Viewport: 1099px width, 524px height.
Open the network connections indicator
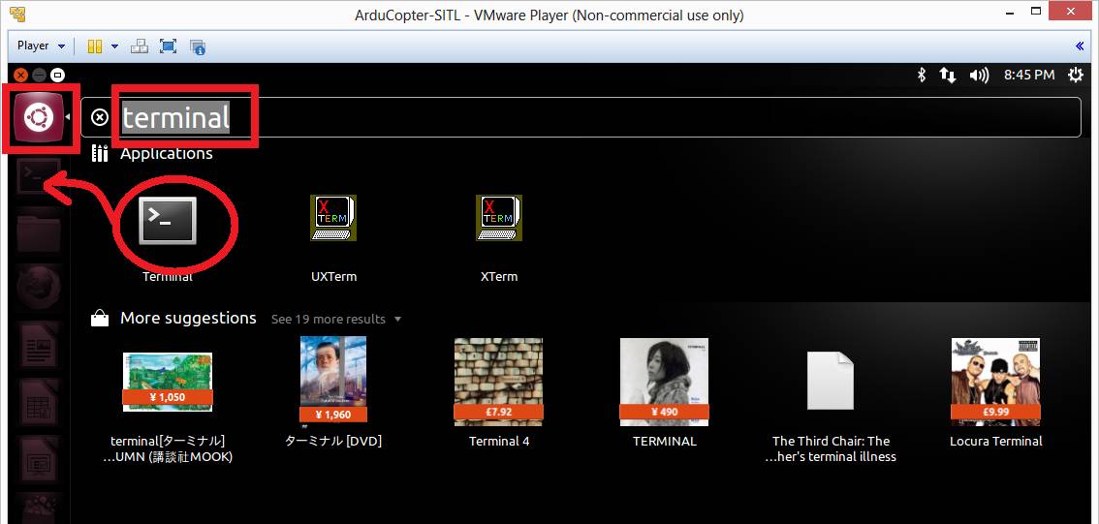click(949, 75)
